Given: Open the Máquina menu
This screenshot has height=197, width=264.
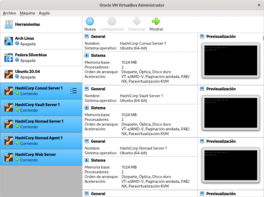Looking at the screenshot, I should [27, 13].
